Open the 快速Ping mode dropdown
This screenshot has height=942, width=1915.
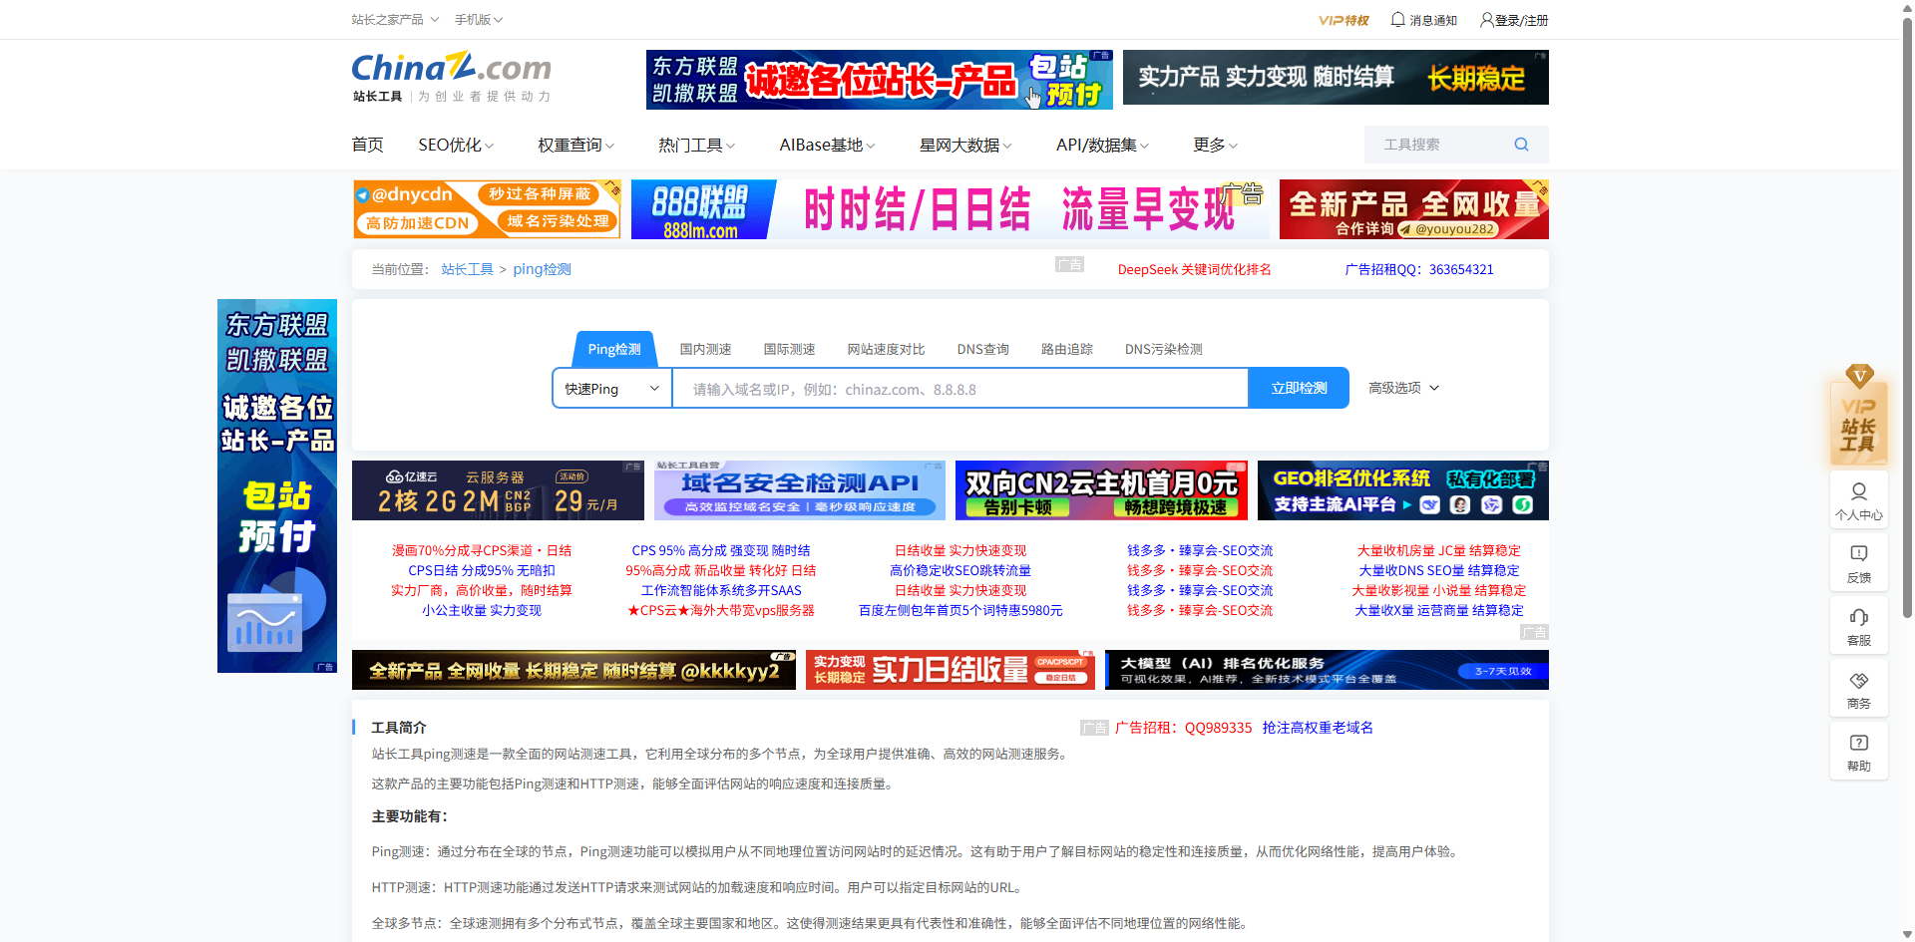(x=611, y=388)
